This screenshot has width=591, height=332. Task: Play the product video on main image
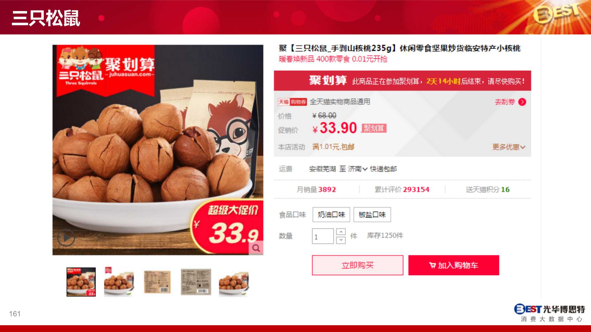pos(66,237)
